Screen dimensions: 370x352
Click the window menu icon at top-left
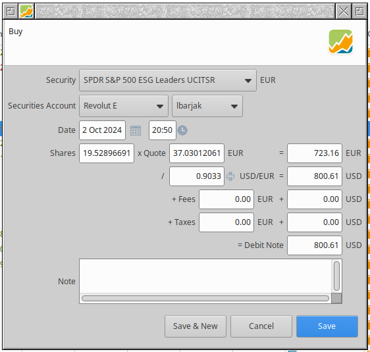click(x=11, y=11)
